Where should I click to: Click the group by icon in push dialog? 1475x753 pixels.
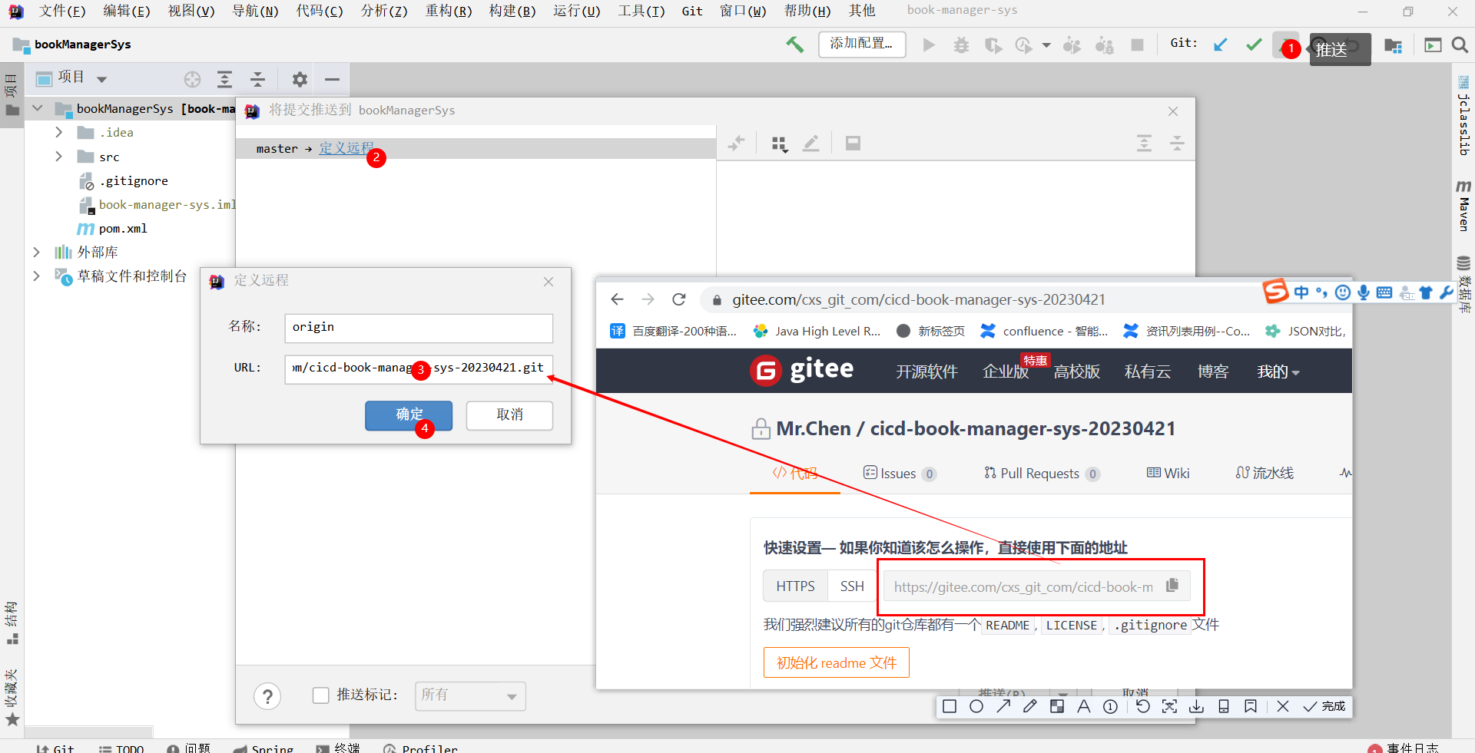(x=780, y=144)
